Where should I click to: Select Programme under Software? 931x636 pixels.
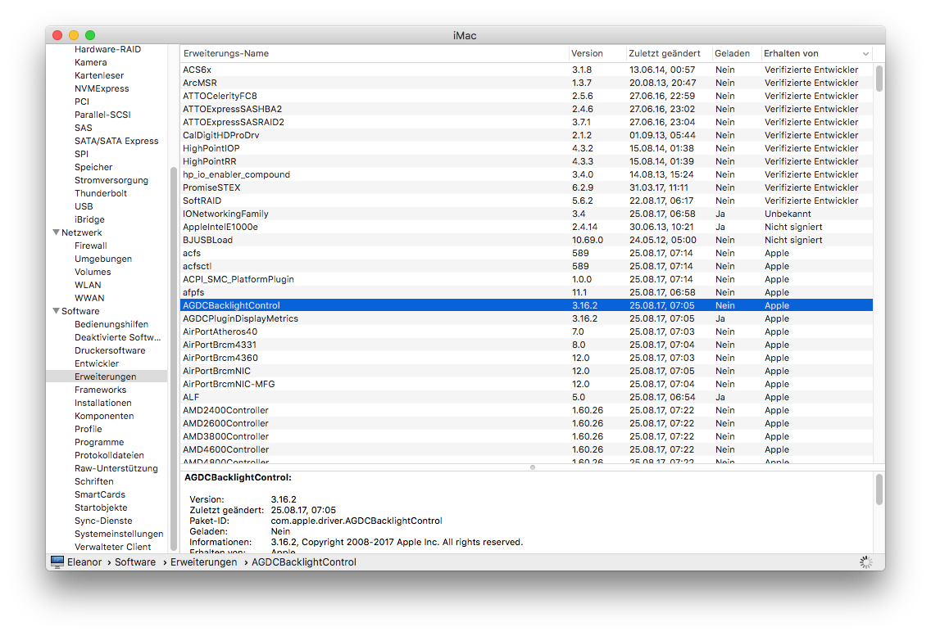point(99,442)
